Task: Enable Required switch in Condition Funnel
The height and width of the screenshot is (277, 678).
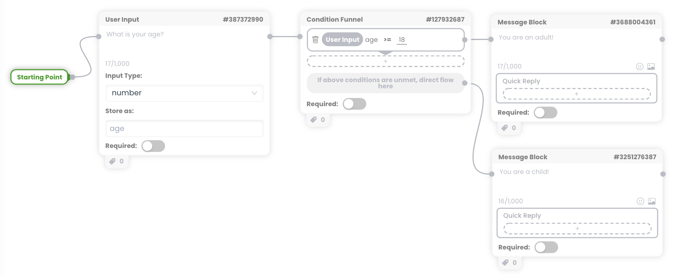Action: [x=355, y=104]
